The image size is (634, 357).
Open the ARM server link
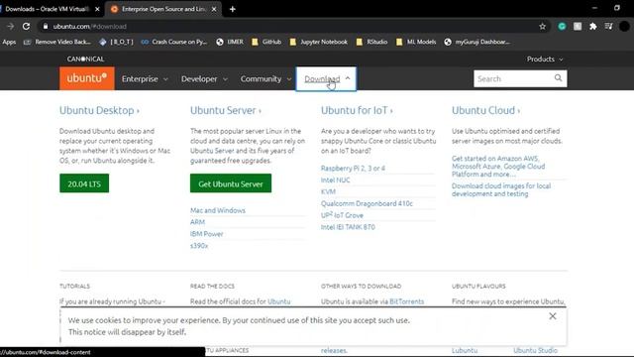[197, 222]
